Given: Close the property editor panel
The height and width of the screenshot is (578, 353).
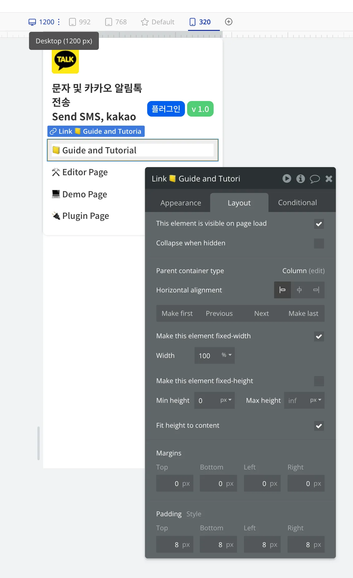Looking at the screenshot, I should 329,179.
